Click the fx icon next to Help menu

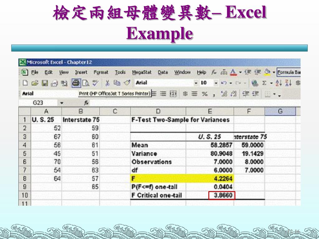213,72
